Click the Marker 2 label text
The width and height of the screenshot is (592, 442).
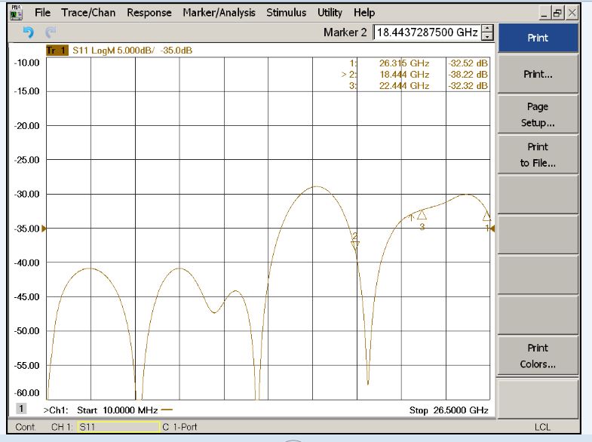[345, 32]
